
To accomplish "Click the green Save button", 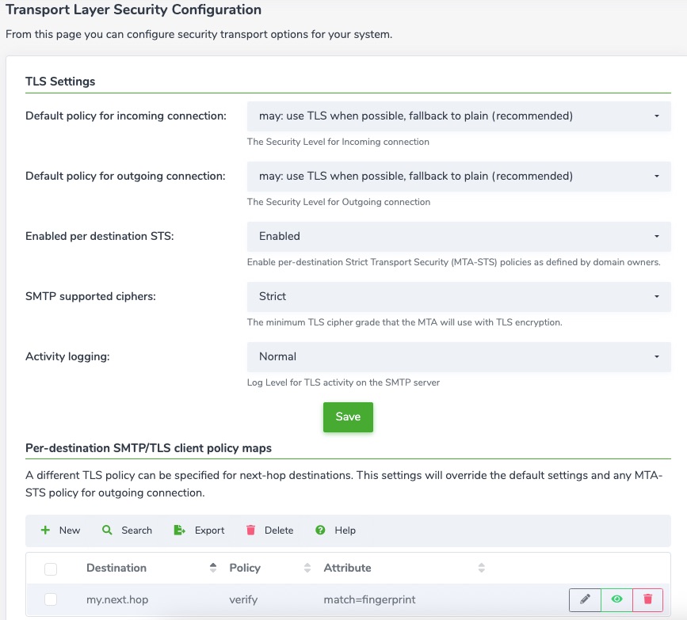I will 349,417.
